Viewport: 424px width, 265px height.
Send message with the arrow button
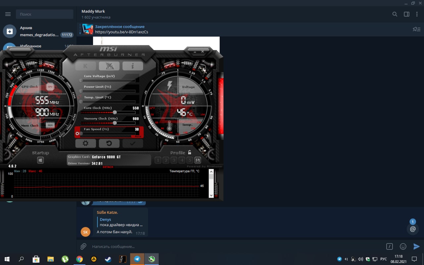[x=416, y=246]
